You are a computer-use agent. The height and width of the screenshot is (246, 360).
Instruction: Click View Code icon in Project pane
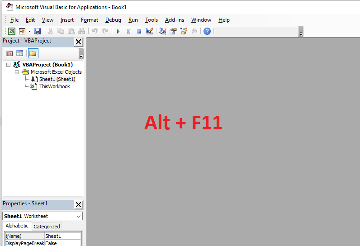(9, 53)
